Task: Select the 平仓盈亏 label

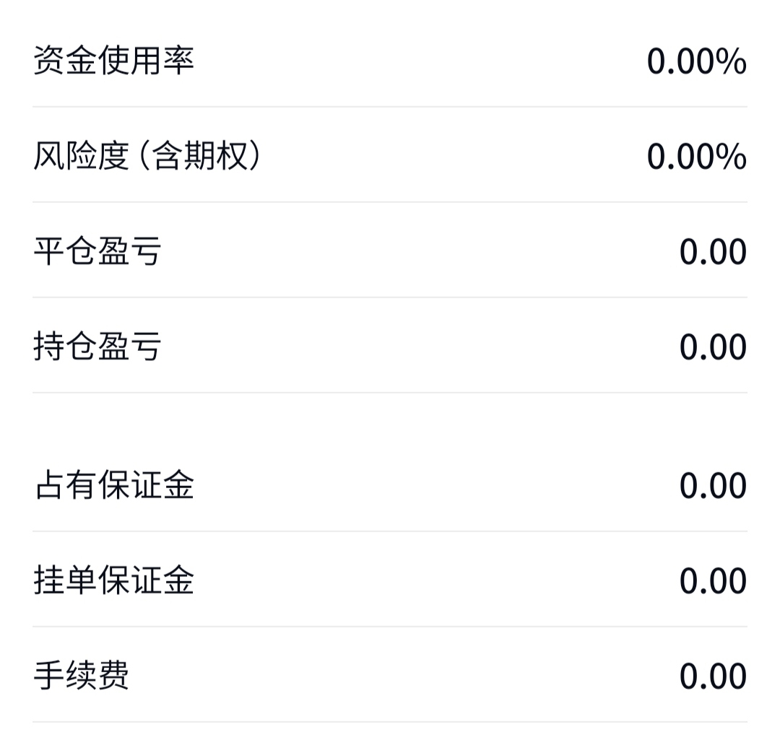Action: tap(97, 251)
